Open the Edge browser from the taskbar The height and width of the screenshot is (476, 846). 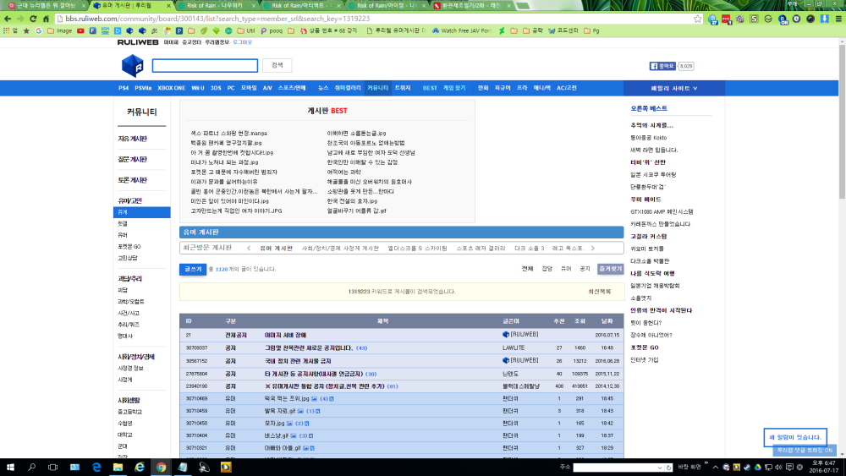click(96, 467)
